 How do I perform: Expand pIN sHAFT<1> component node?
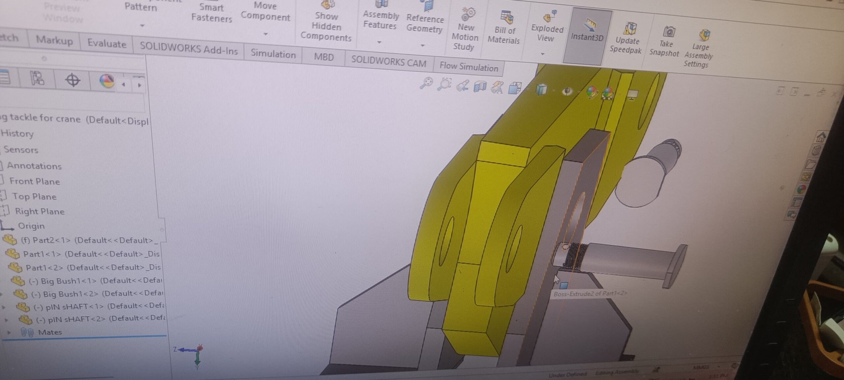(4, 307)
